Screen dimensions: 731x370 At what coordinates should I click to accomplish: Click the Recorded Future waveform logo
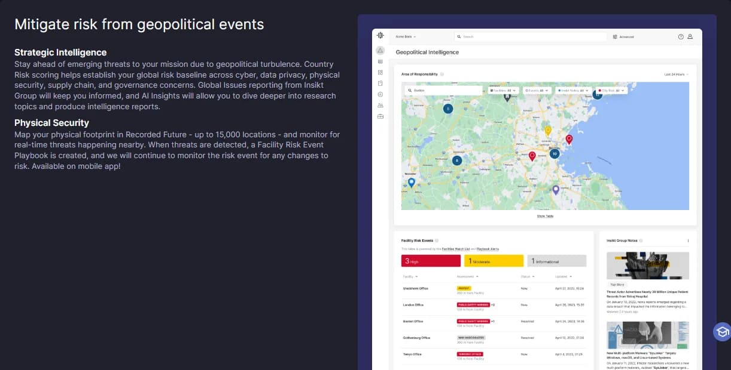380,36
